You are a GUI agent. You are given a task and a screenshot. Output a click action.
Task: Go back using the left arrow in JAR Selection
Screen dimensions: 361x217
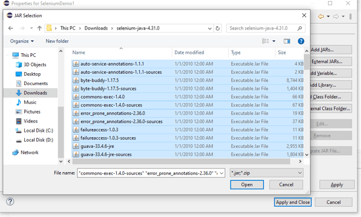click(x=11, y=28)
